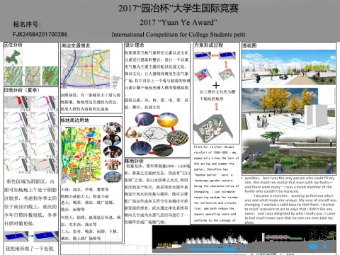Select the 日照分析（夏季） heading
Screen dimensions: 340x255
(x=22, y=90)
